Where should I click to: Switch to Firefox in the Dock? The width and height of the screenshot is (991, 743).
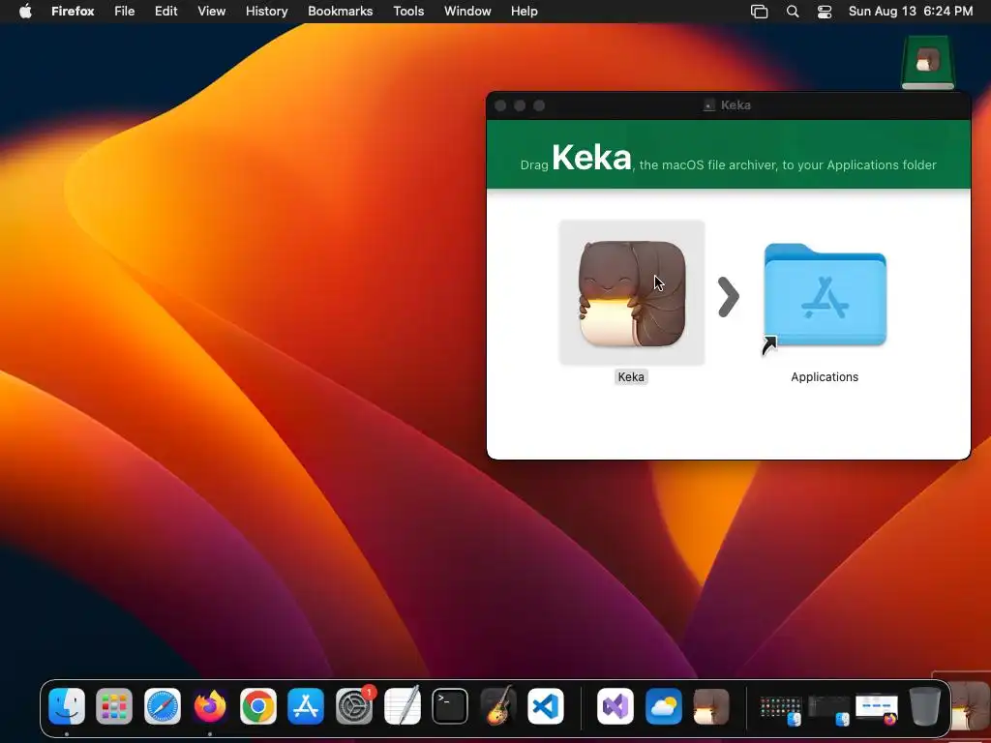point(210,706)
